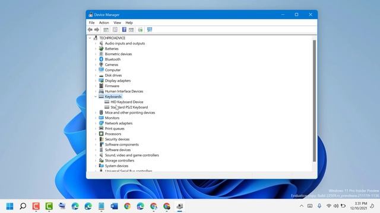Screen dimensions: 380x213
Task: Click the Cameras category icon
Action: pos(102,64)
